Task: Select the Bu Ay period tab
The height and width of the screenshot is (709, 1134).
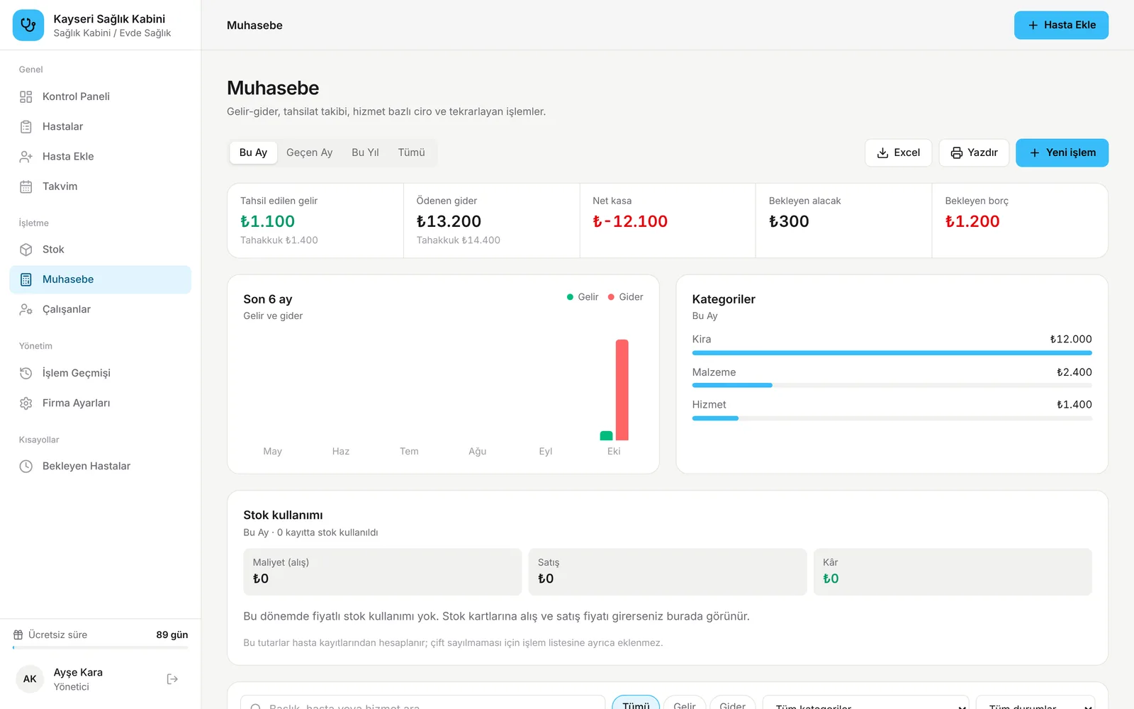Action: click(253, 152)
